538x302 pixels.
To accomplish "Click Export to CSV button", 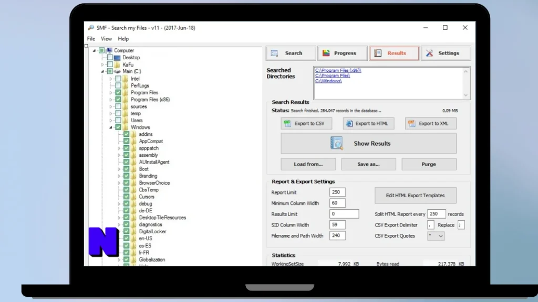I will point(306,123).
